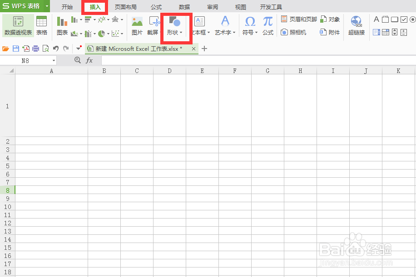Viewport: 416px width, 277px height.
Task: Add a new document tab (+)
Action: point(204,49)
